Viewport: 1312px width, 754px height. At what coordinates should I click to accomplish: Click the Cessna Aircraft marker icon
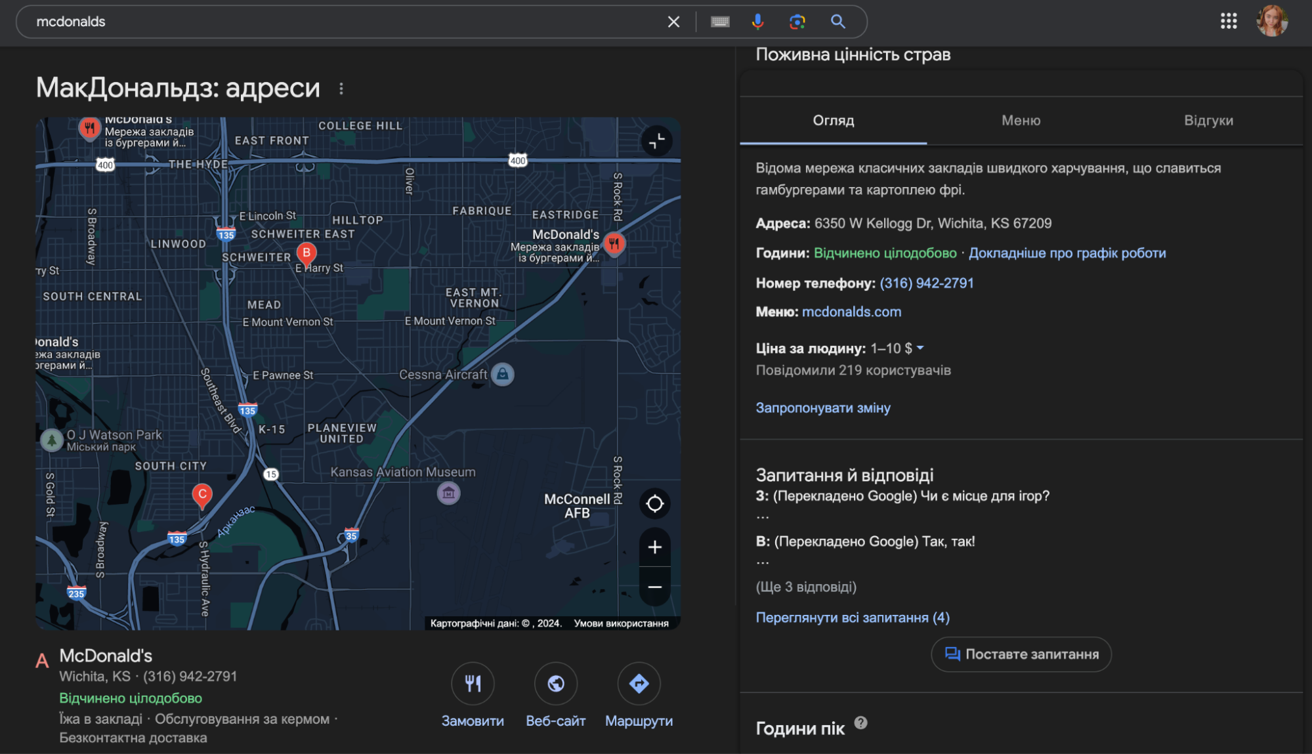503,374
